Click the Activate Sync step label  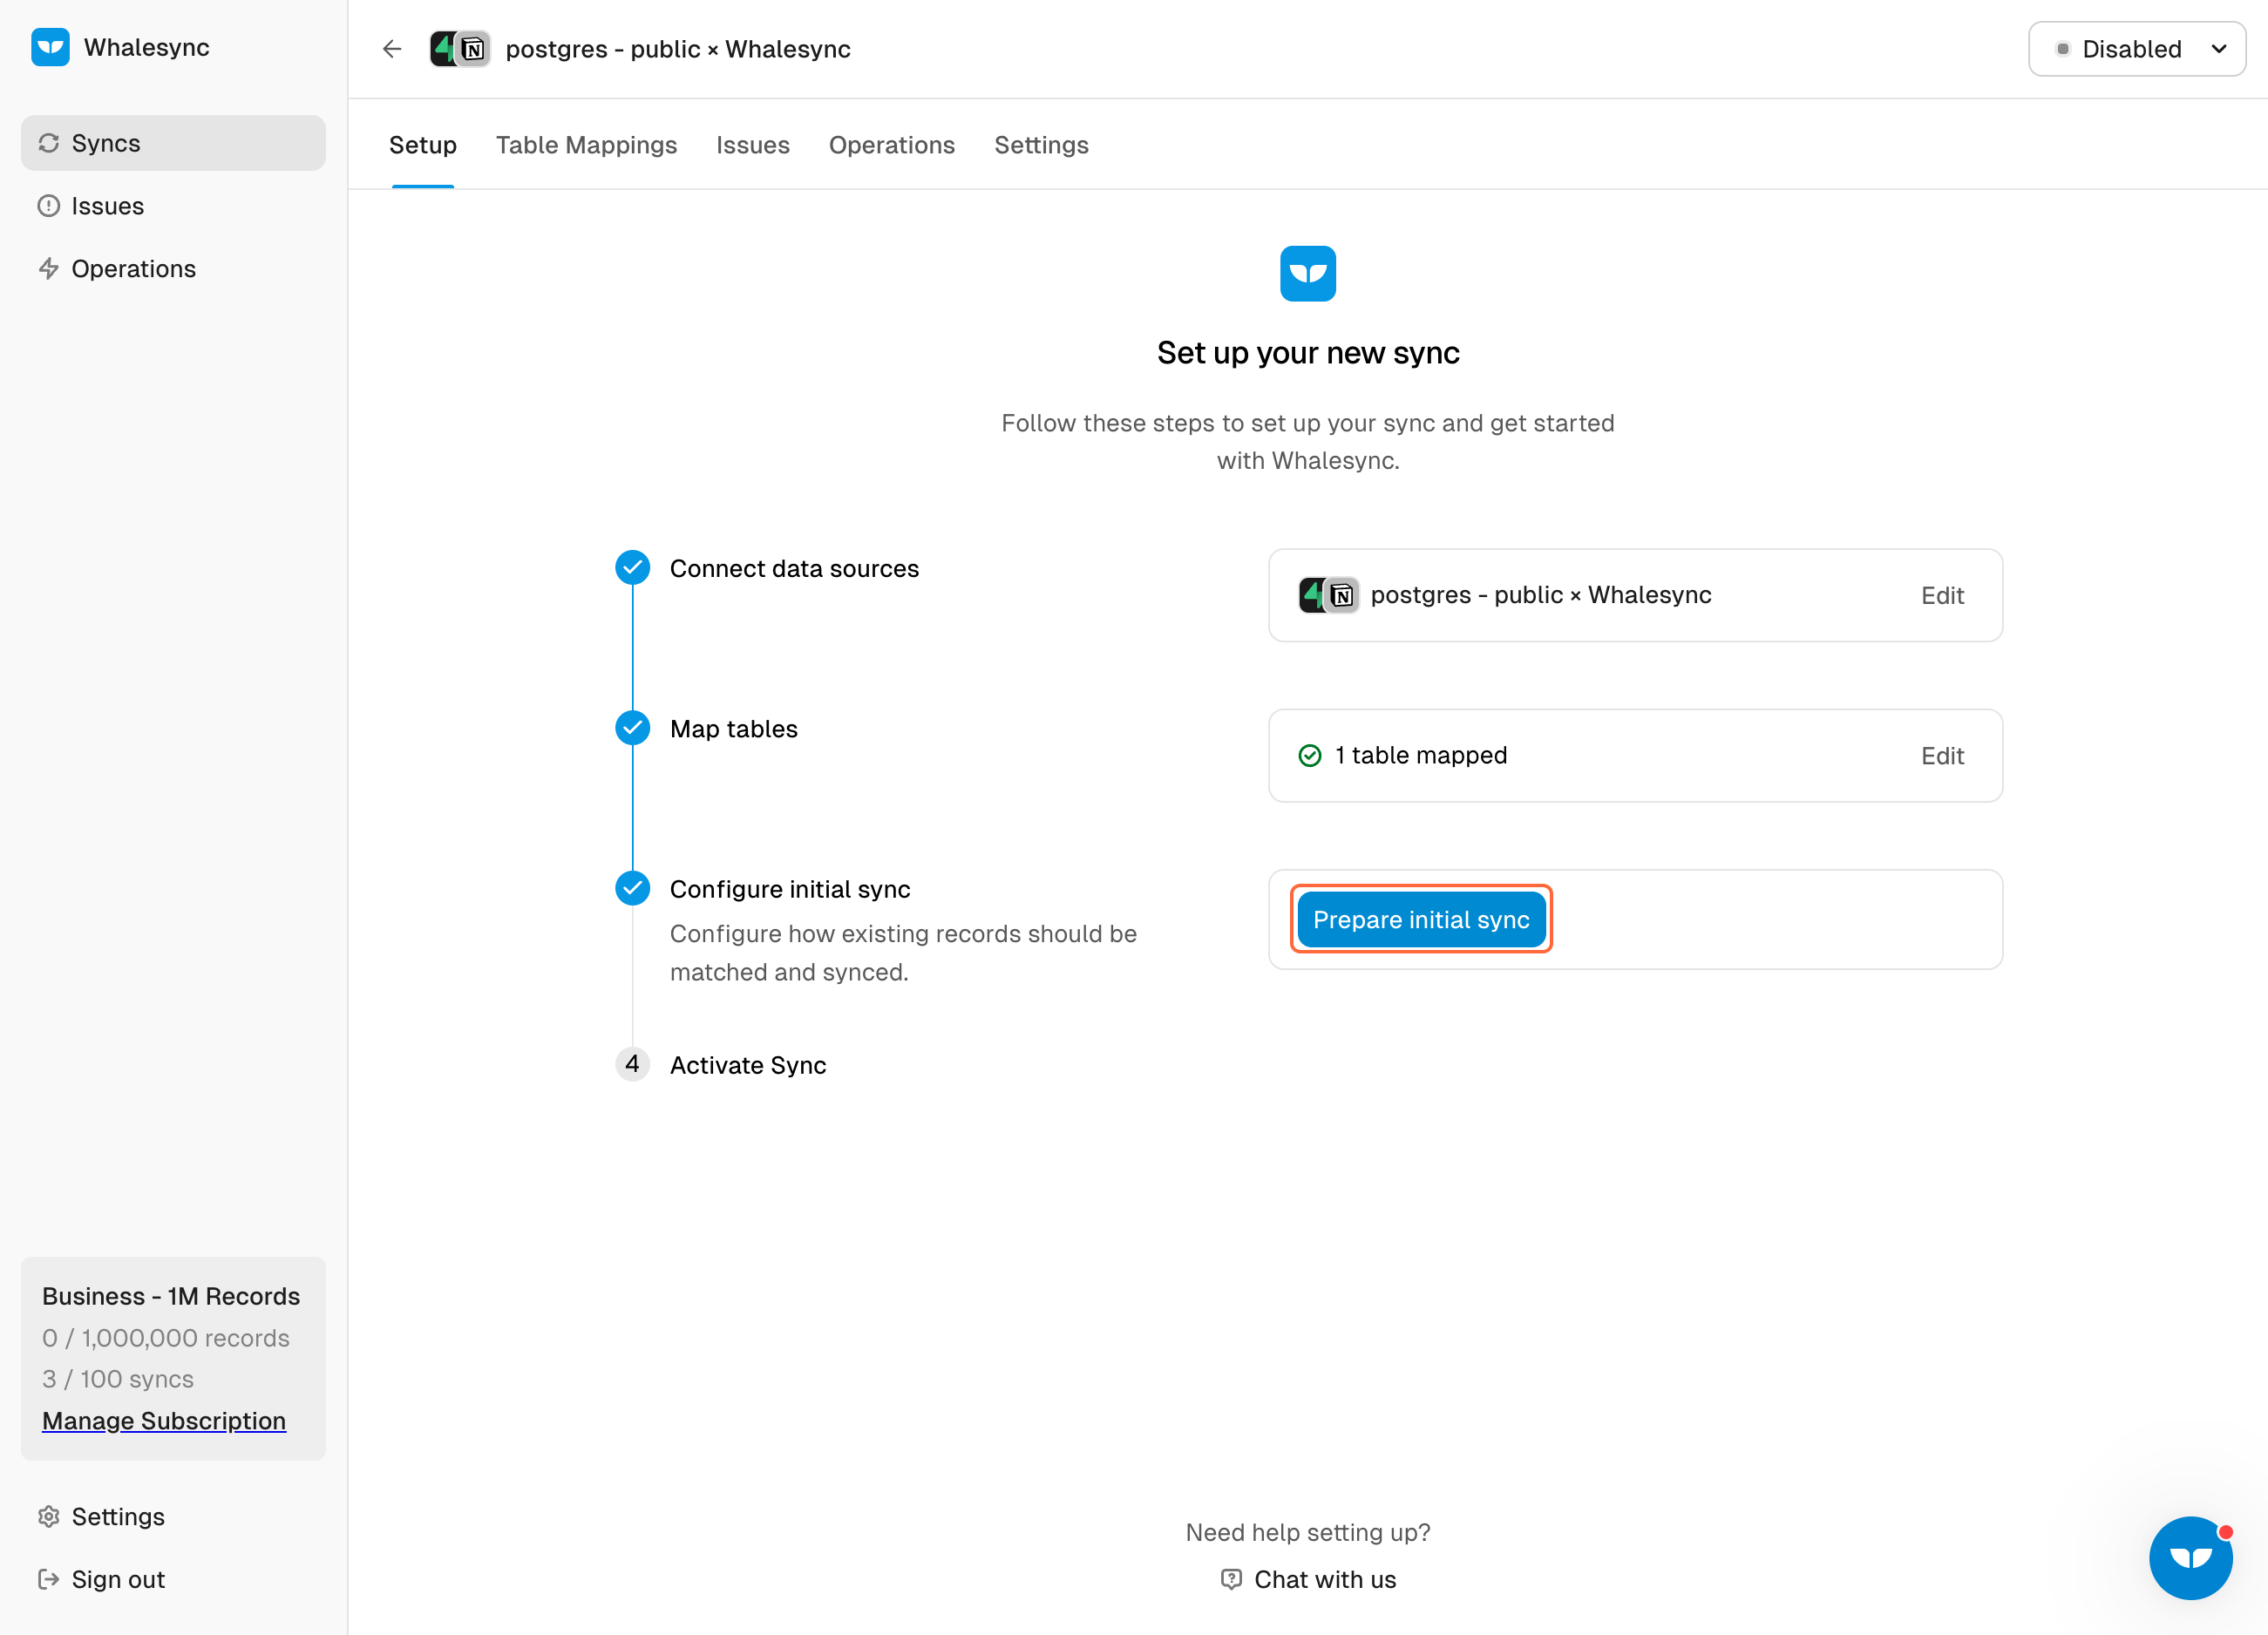coord(748,1065)
